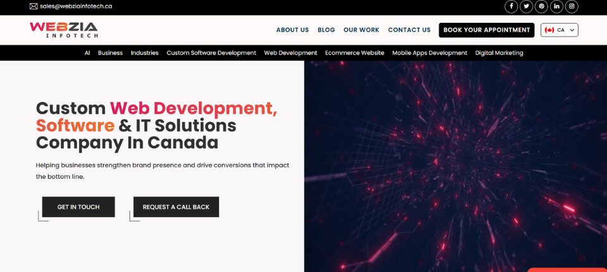Open Our Work page

pos(361,30)
